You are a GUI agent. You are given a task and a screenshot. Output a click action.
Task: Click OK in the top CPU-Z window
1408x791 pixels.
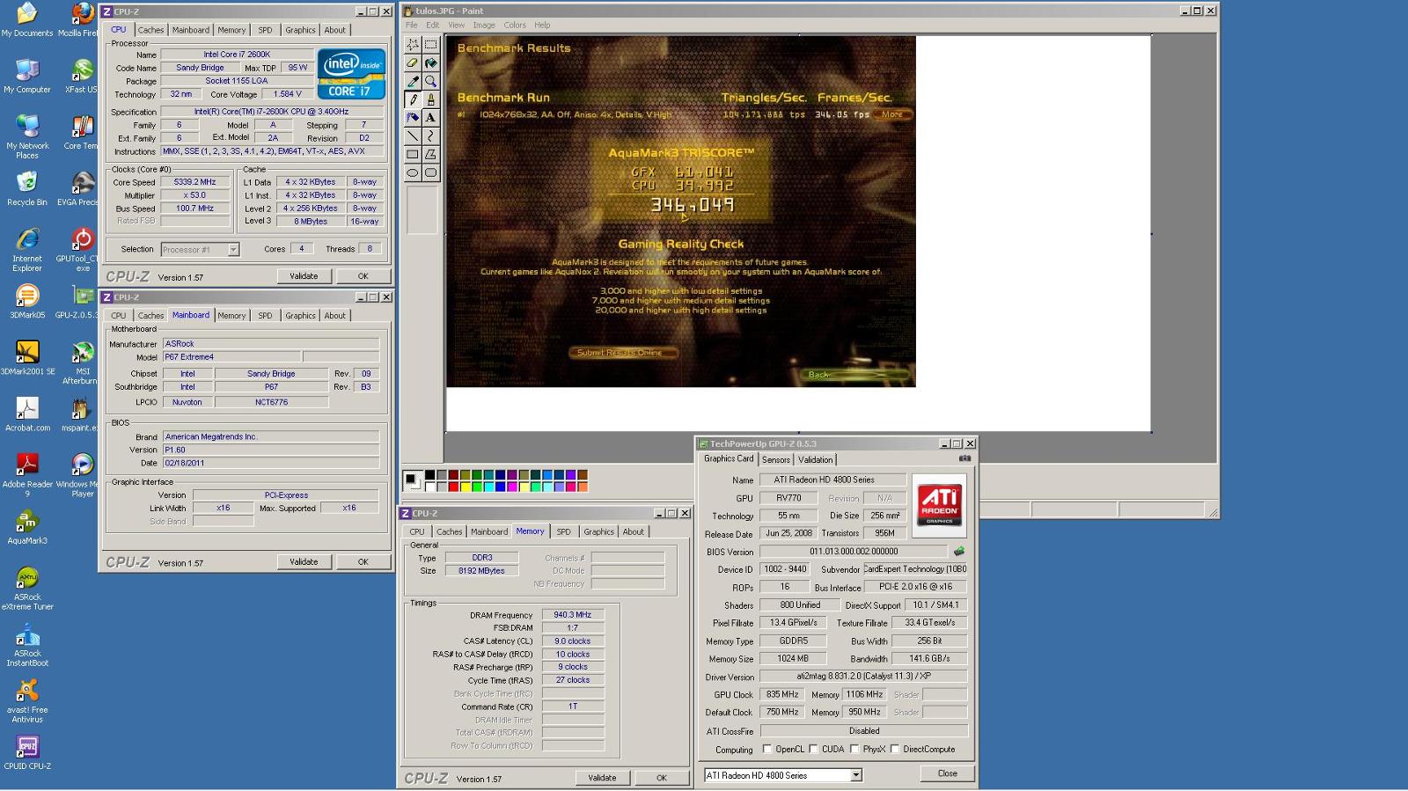coord(363,276)
